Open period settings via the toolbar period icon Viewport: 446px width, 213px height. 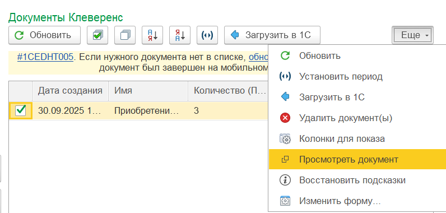coord(207,35)
